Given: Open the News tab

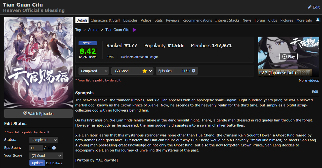Looking at the screenshot, I should (x=247, y=20).
